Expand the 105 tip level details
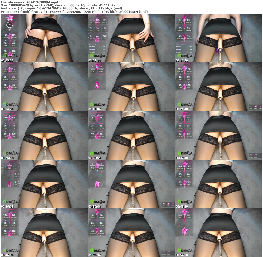 pyautogui.click(x=5, y=35)
